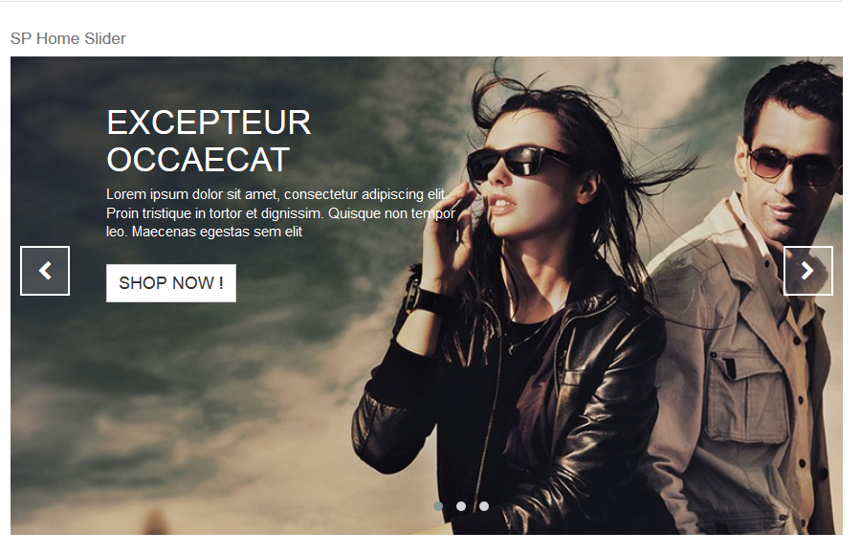This screenshot has width=861, height=555.
Task: Click the man's sunglasses in the banner
Action: 793,164
